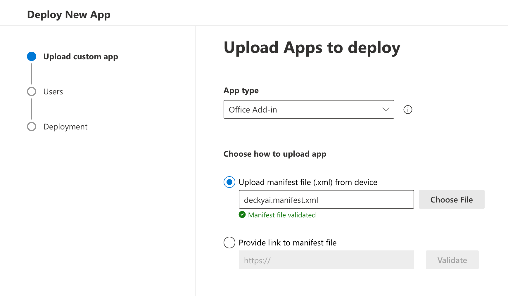
Task: Go to the Deployment step
Action: coord(65,127)
